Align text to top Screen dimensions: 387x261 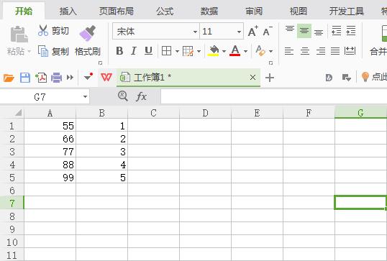[290, 29]
